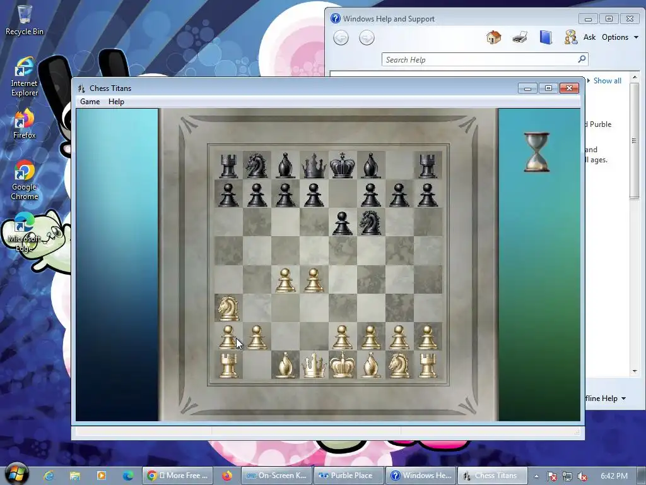Switch to Windows Help taskbar button
This screenshot has height=485, width=646.
pyautogui.click(x=421, y=476)
